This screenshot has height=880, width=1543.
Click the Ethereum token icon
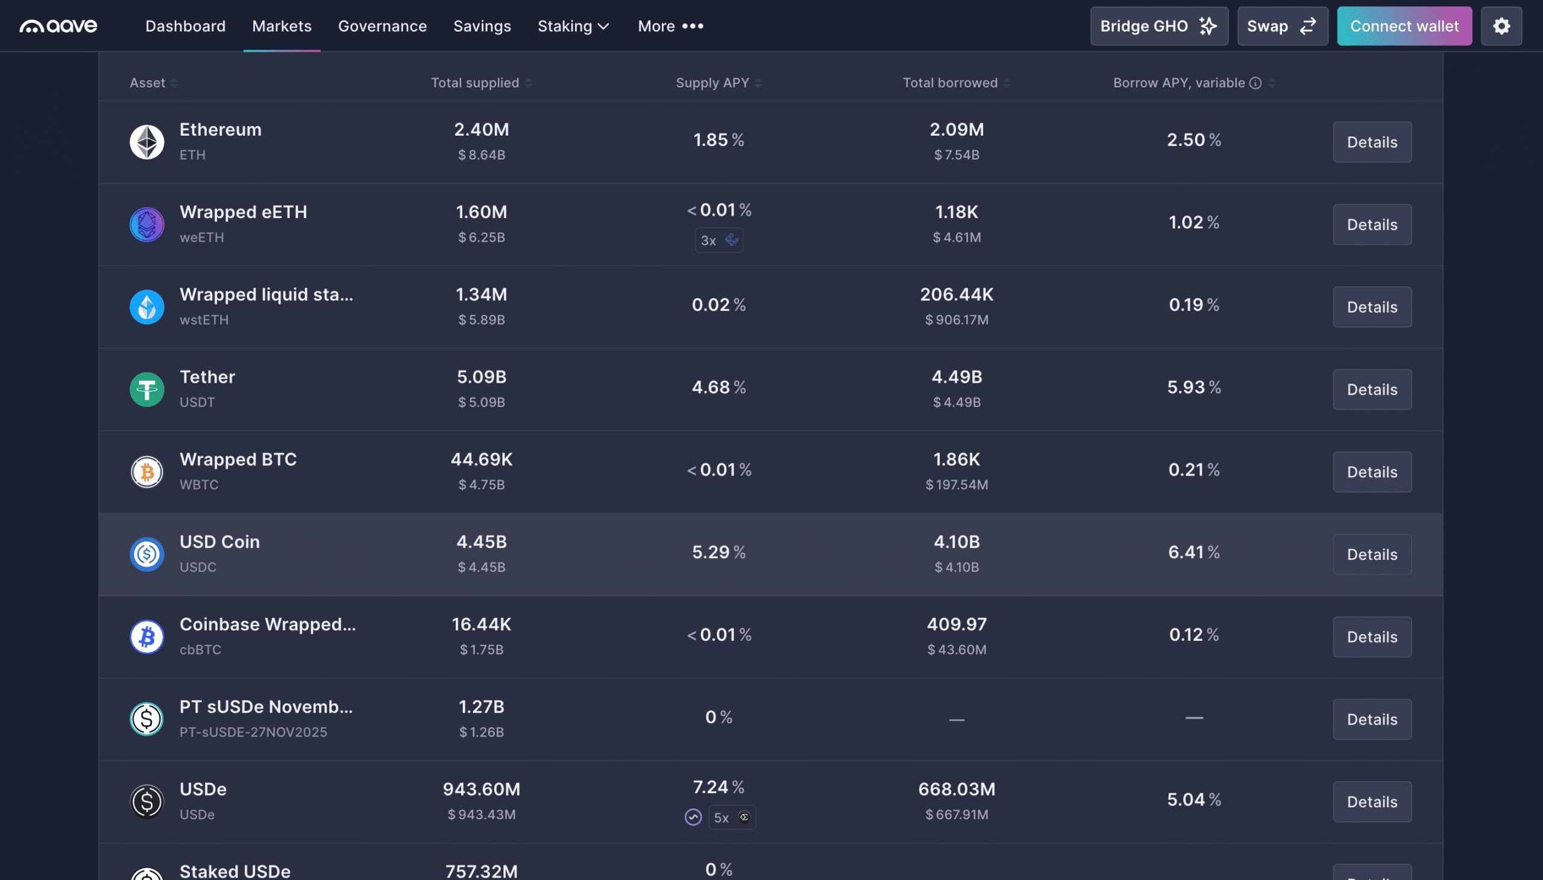pos(147,142)
